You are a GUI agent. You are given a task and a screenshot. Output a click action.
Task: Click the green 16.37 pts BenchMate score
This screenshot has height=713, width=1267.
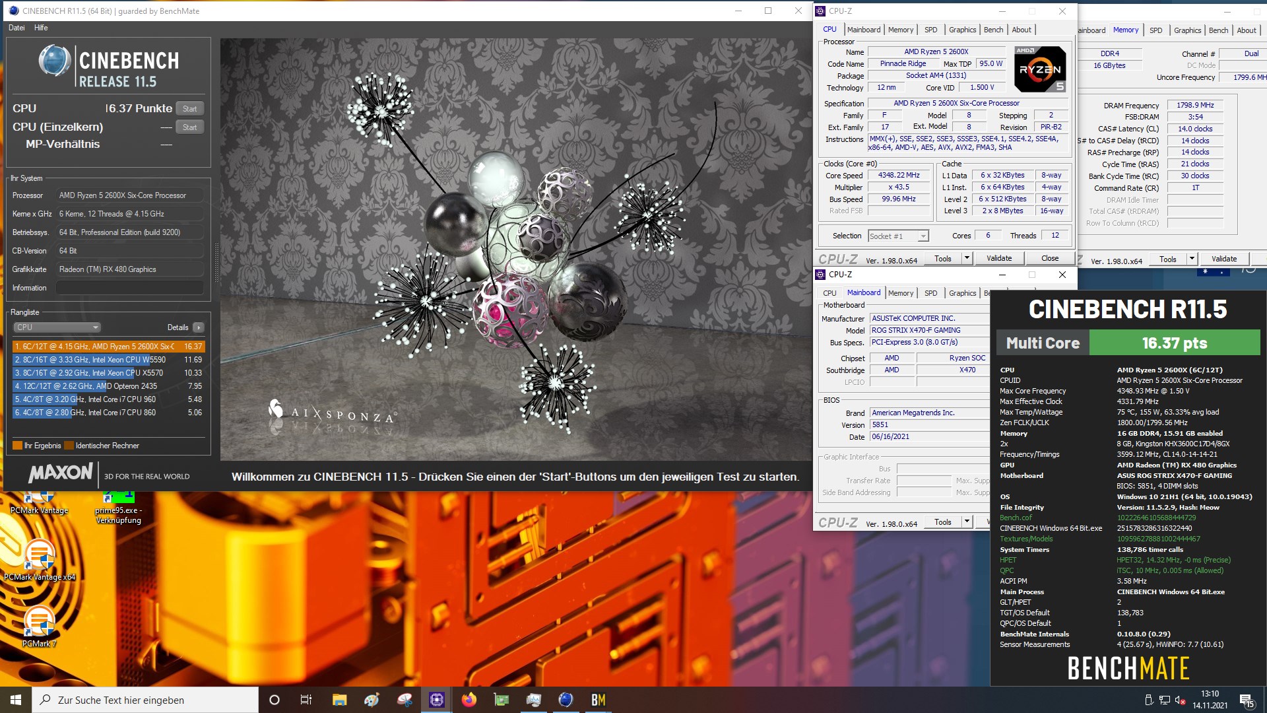(1175, 343)
